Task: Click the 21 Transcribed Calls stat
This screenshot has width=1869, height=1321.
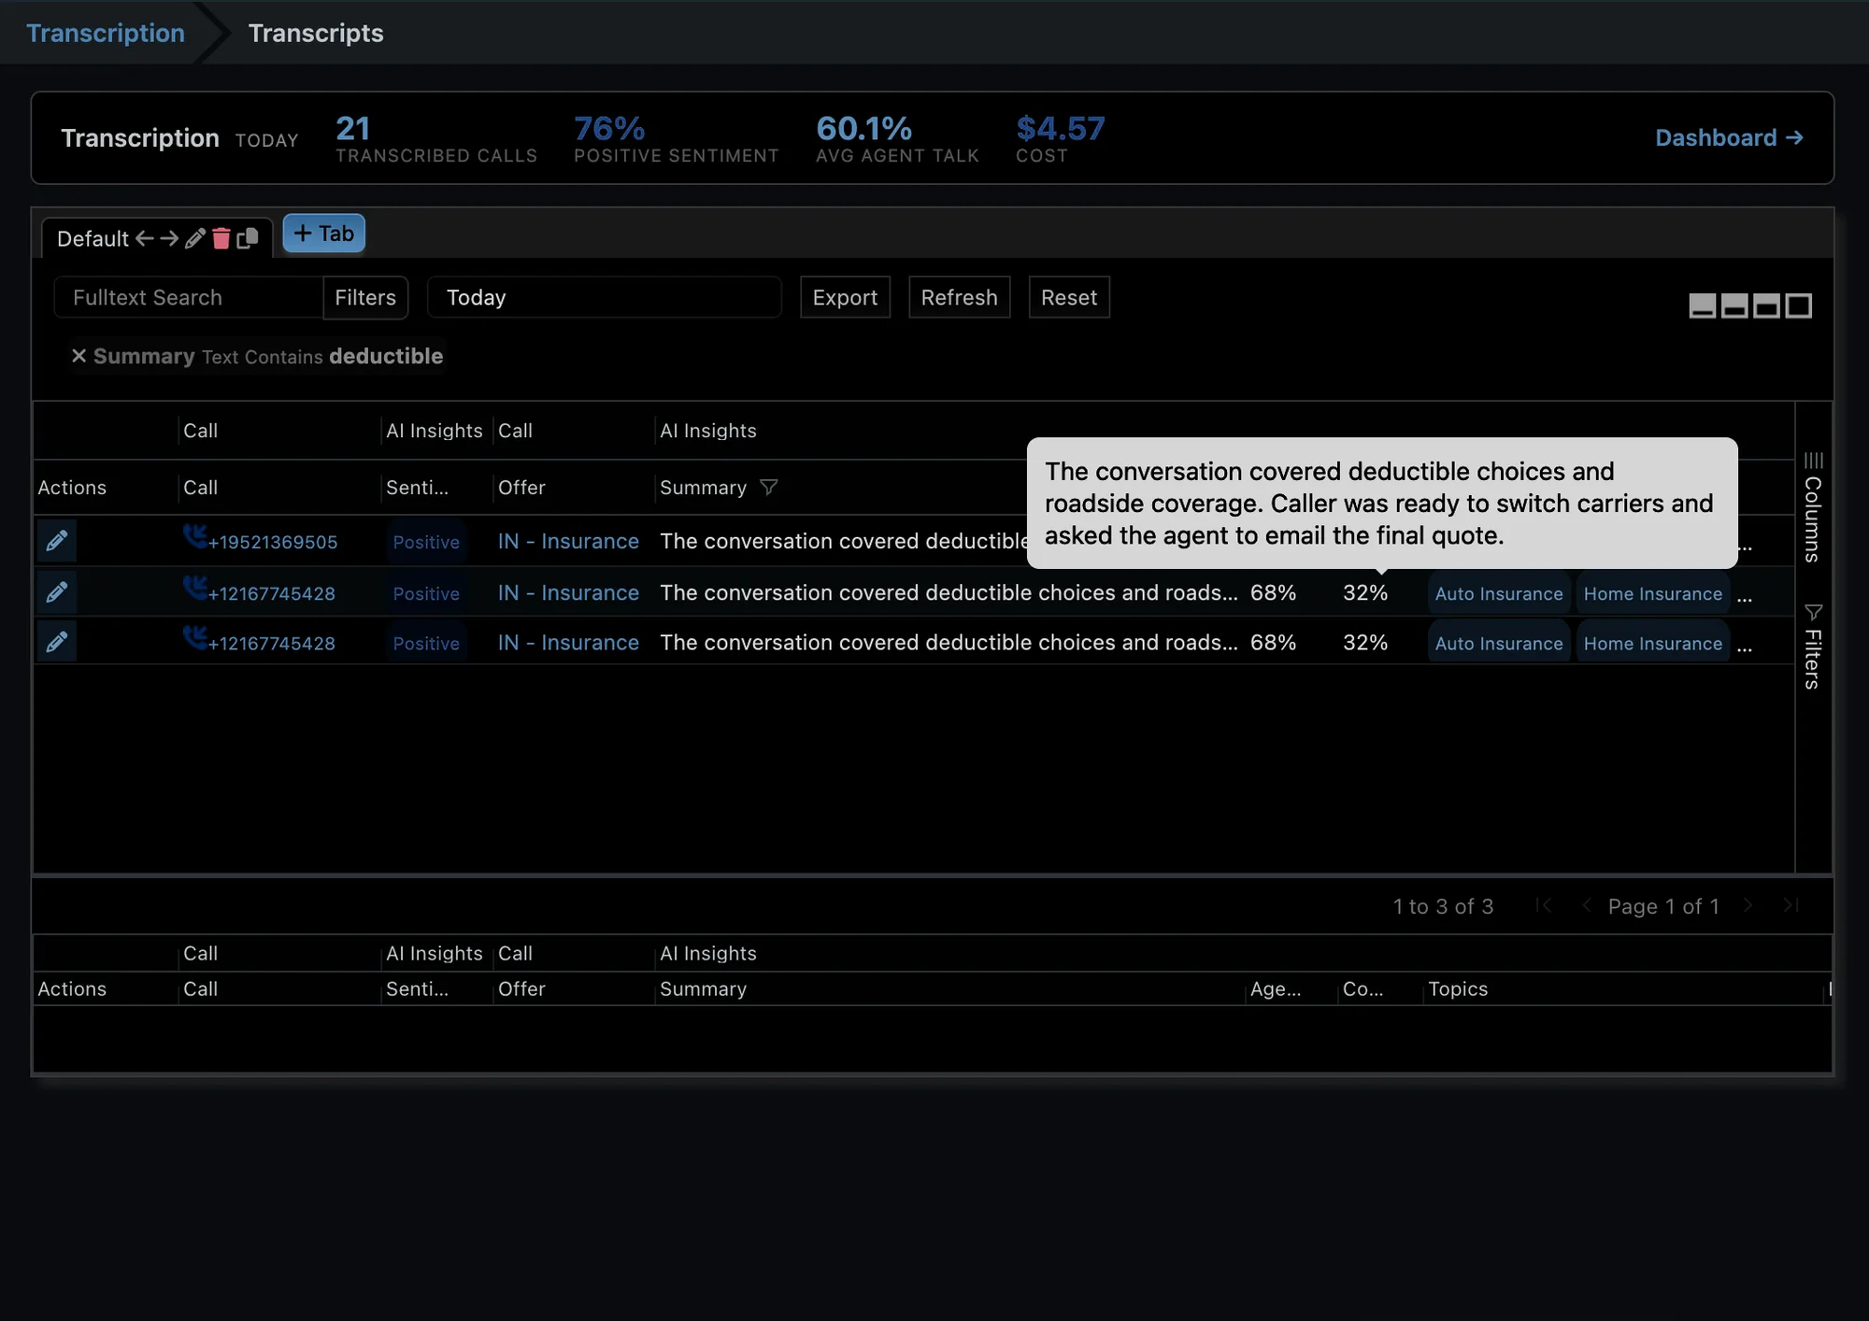Action: pos(436,138)
